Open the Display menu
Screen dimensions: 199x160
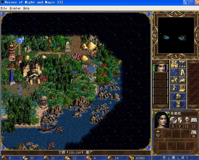click(x=15, y=8)
